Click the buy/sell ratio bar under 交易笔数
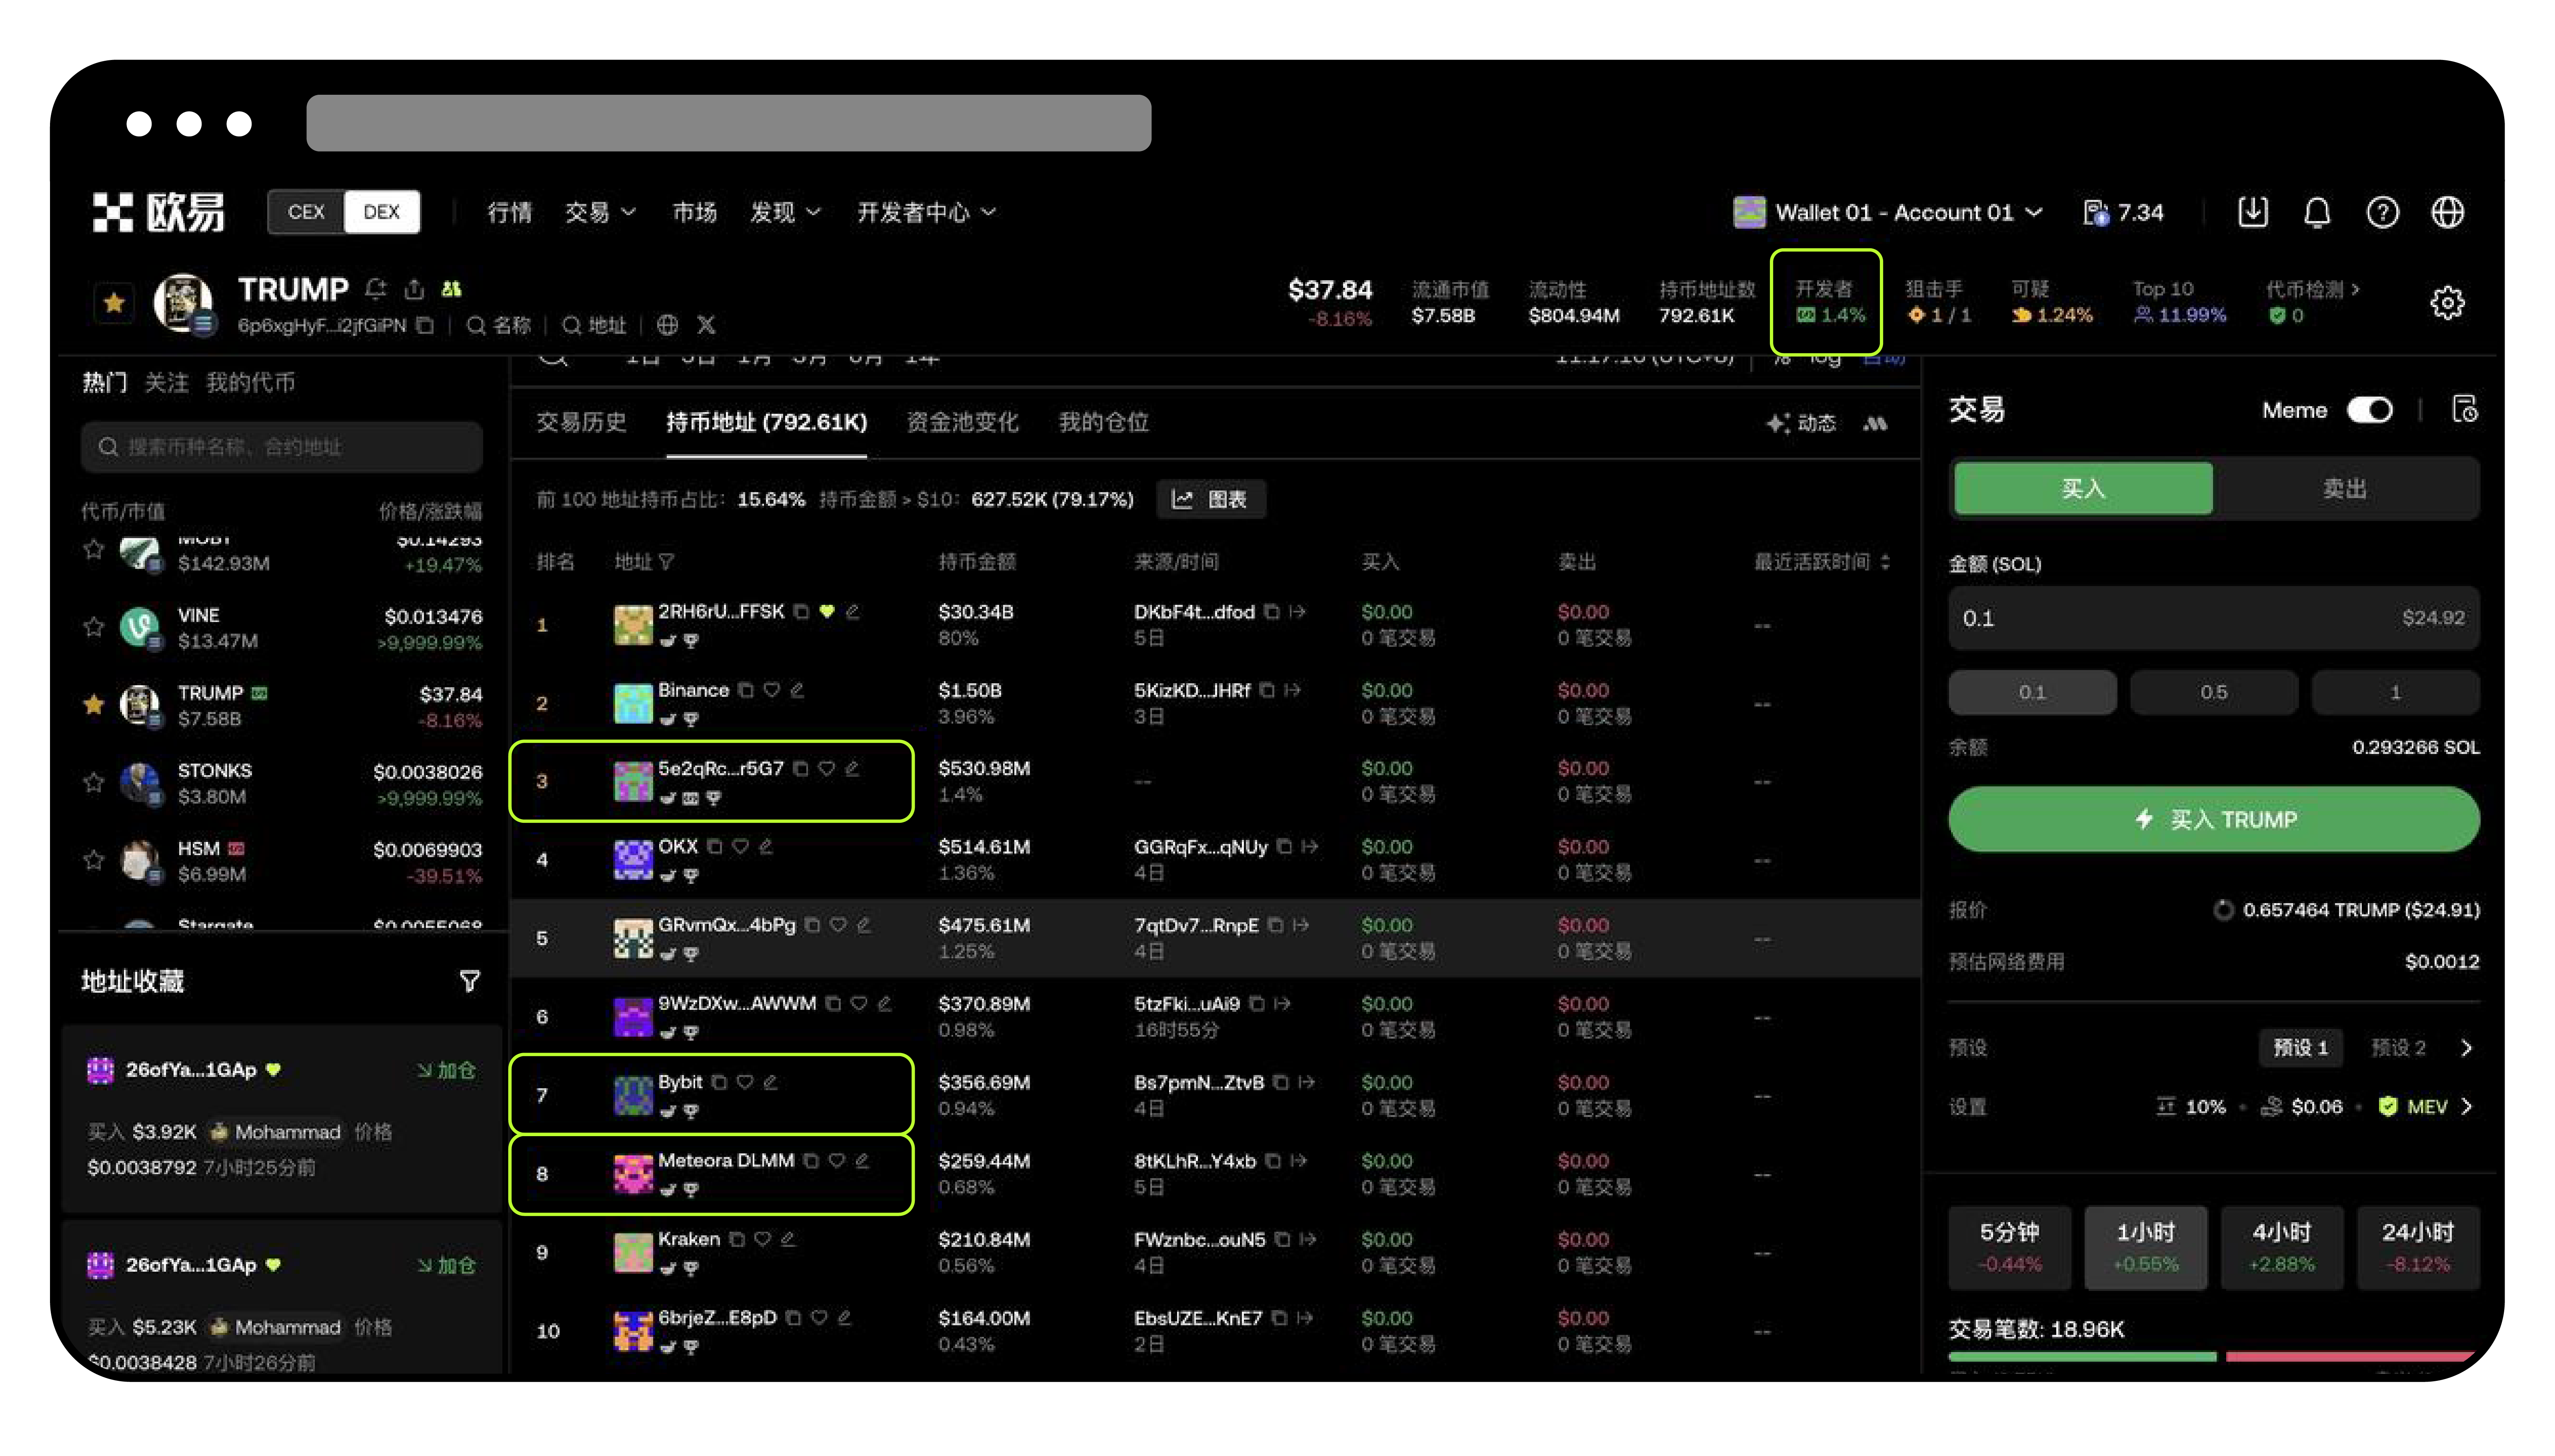Screen dimensions: 2555x1456 [2213, 1356]
